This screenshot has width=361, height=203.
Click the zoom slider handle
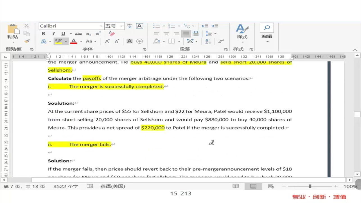(310, 186)
